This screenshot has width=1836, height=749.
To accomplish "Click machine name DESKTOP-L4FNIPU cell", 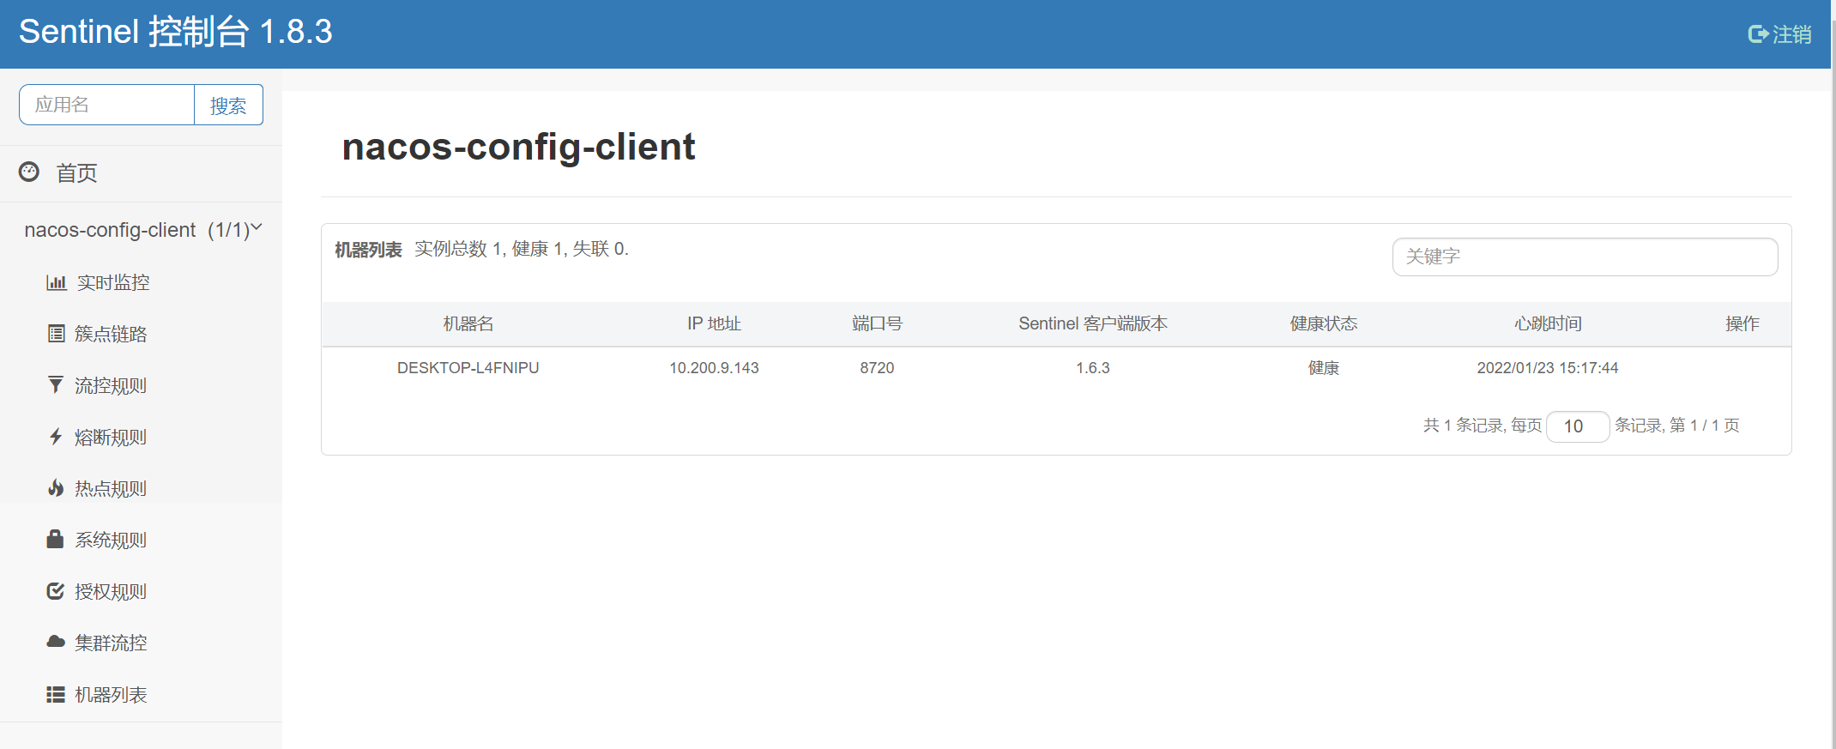I will 468,368.
